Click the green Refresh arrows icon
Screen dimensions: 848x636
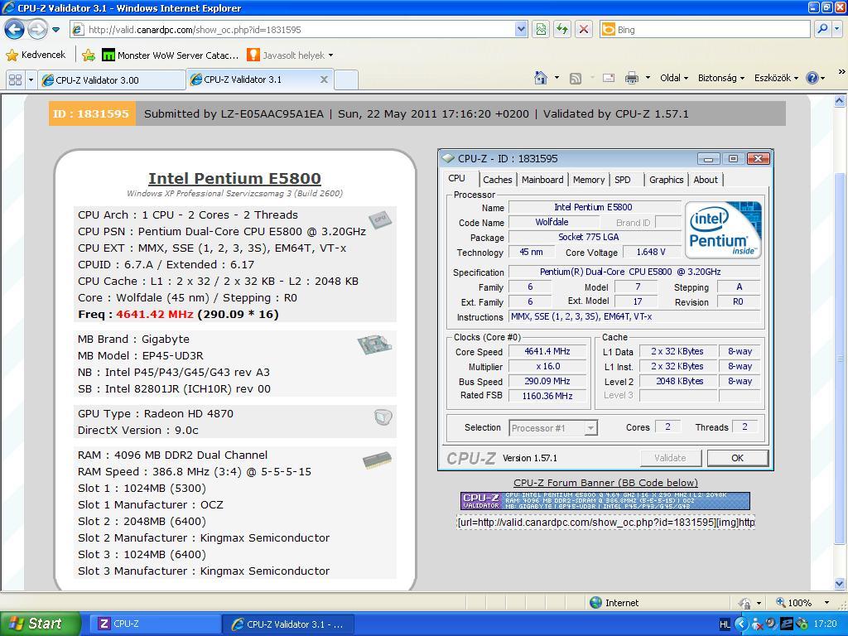point(562,30)
